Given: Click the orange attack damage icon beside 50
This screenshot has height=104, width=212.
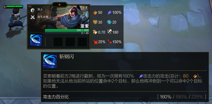Looking at the screenshot, I should pyautogui.click(x=95, y=13).
